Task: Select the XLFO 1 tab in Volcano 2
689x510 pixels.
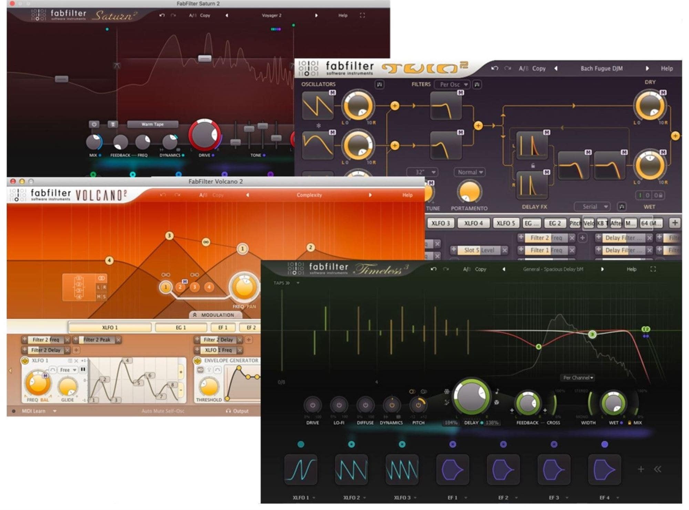Action: pyautogui.click(x=110, y=328)
